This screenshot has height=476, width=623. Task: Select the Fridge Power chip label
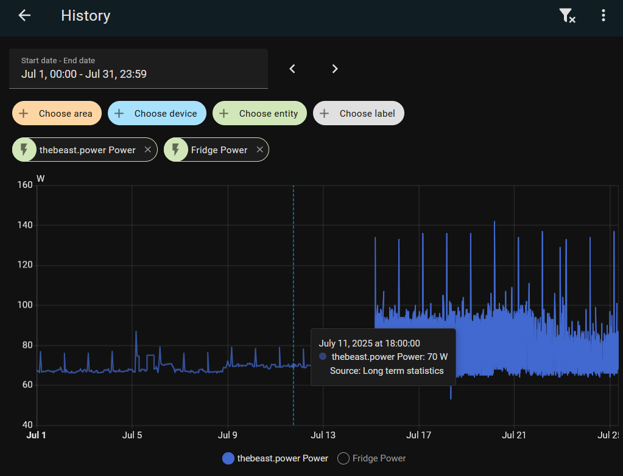click(x=219, y=150)
